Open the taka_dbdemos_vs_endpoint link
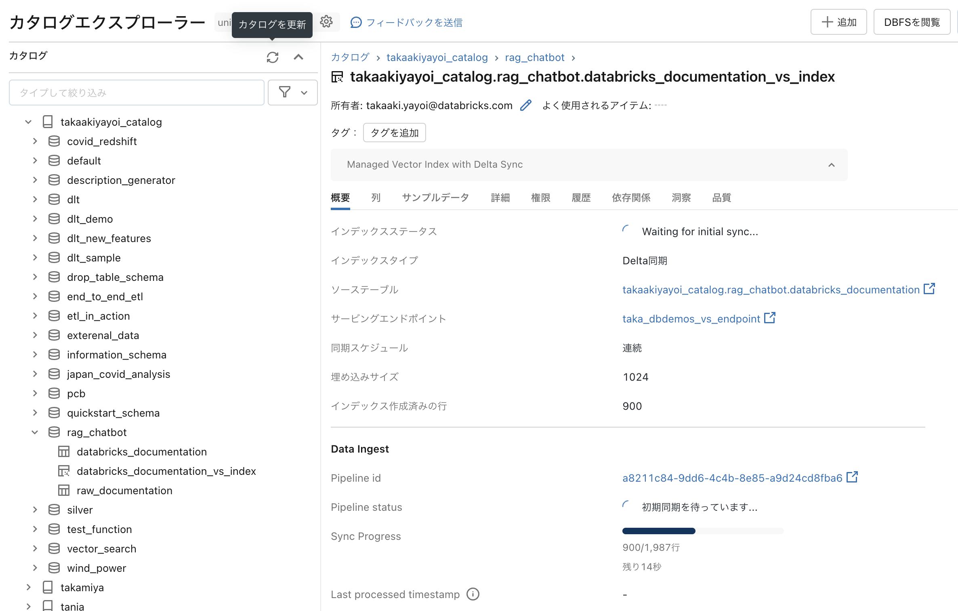 691,319
